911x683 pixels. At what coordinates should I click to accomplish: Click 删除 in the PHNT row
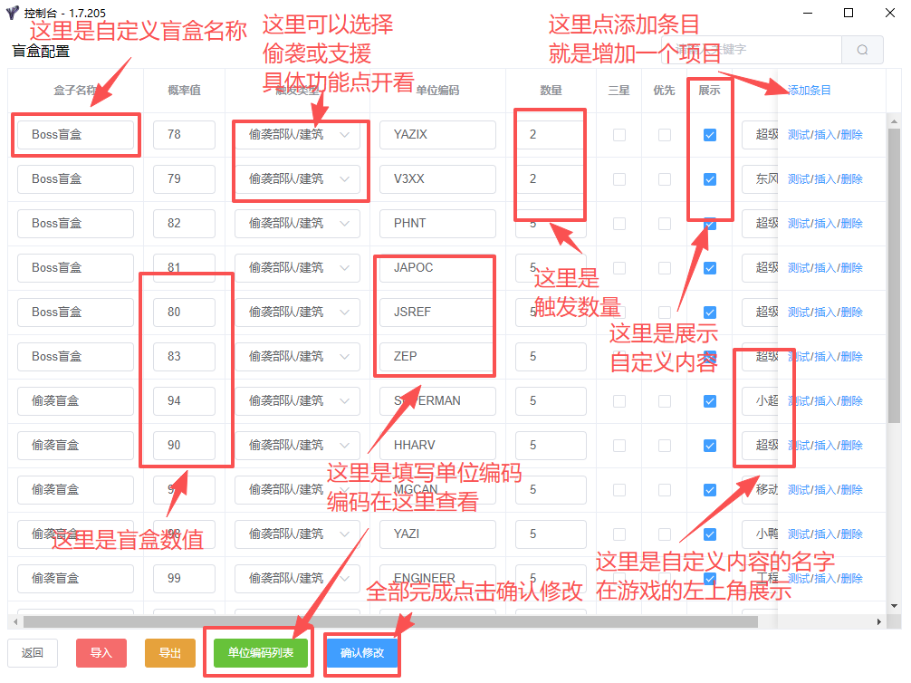click(x=852, y=224)
